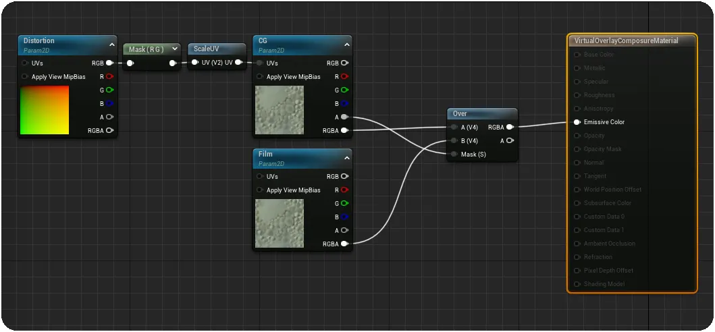This screenshot has height=332, width=715.
Task: Click the Film node A output pin
Action: coord(345,230)
